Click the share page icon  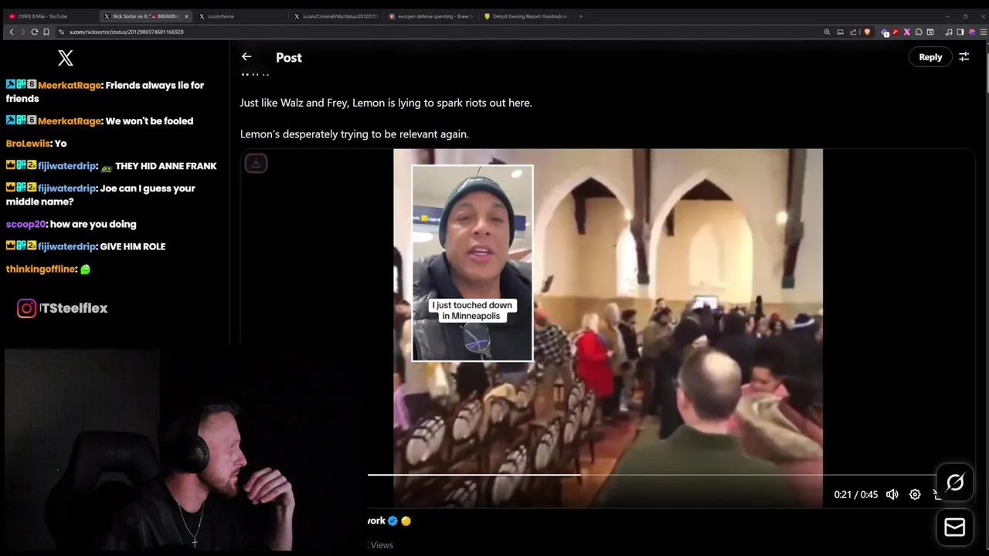click(853, 32)
